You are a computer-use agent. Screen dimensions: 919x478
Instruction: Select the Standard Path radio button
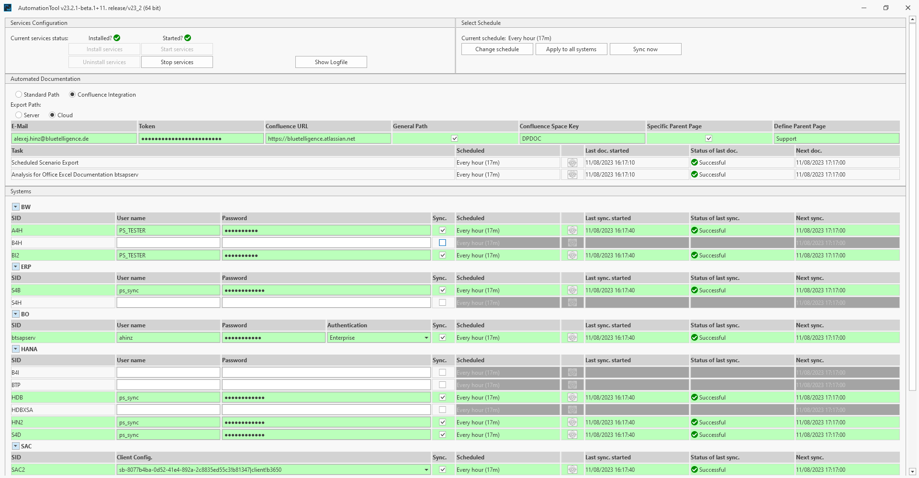click(x=19, y=95)
